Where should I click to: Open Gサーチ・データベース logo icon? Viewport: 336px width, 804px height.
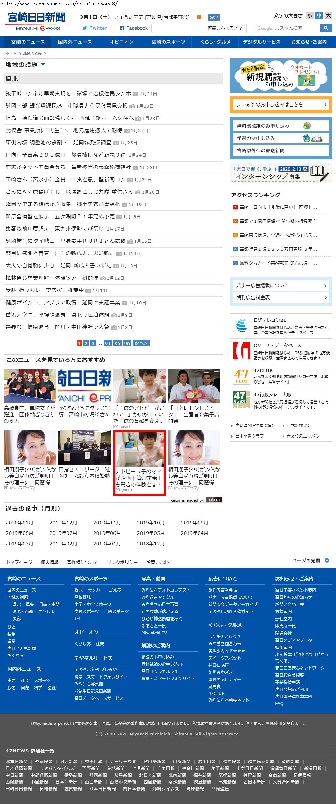tap(241, 351)
